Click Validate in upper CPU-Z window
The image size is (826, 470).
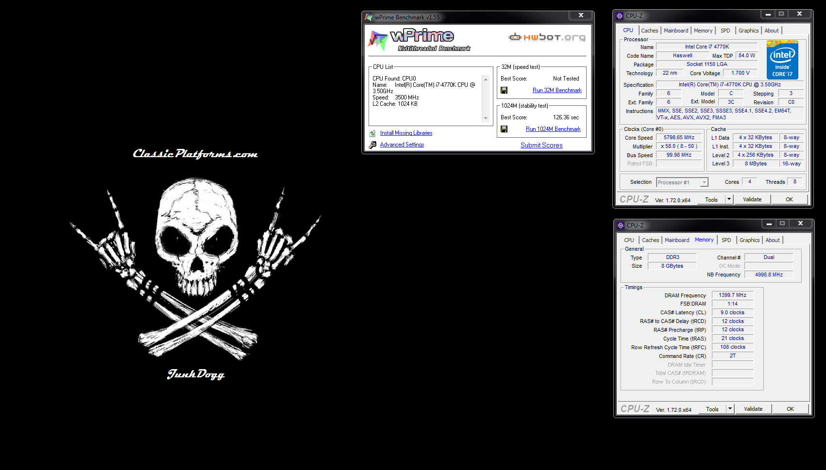(752, 199)
